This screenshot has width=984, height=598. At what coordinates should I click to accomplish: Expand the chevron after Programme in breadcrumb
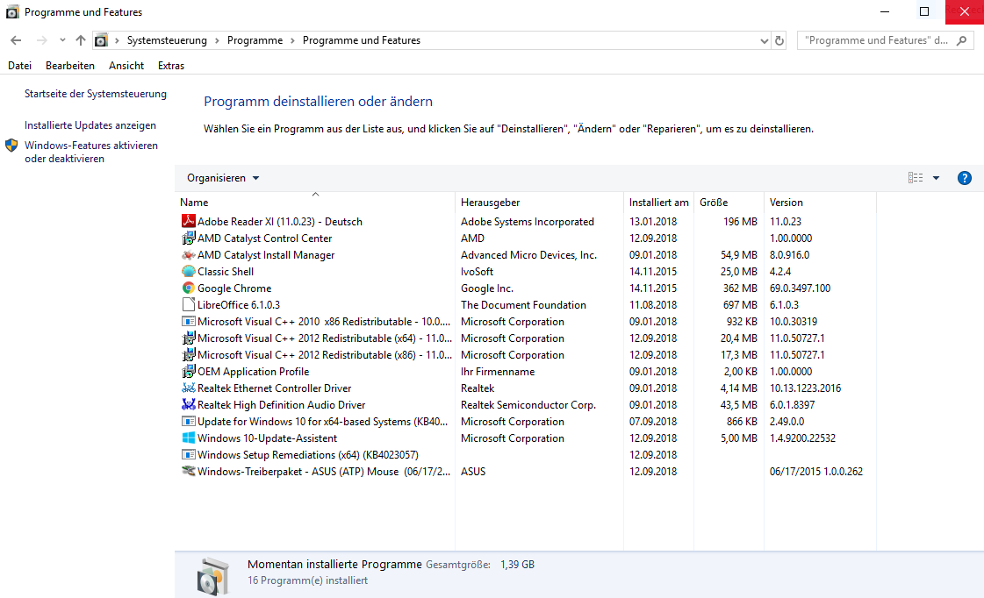pos(292,40)
